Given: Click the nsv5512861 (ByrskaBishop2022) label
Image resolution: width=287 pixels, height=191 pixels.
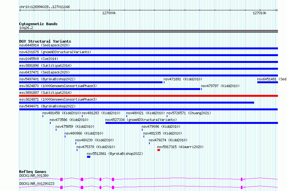Looking at the screenshot, I should tap(115, 154).
